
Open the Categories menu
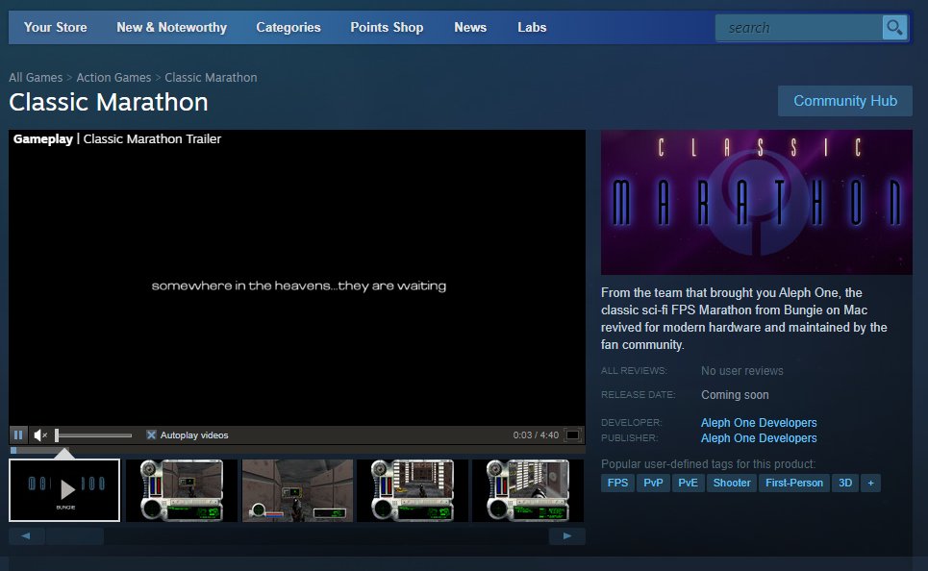[x=288, y=27]
